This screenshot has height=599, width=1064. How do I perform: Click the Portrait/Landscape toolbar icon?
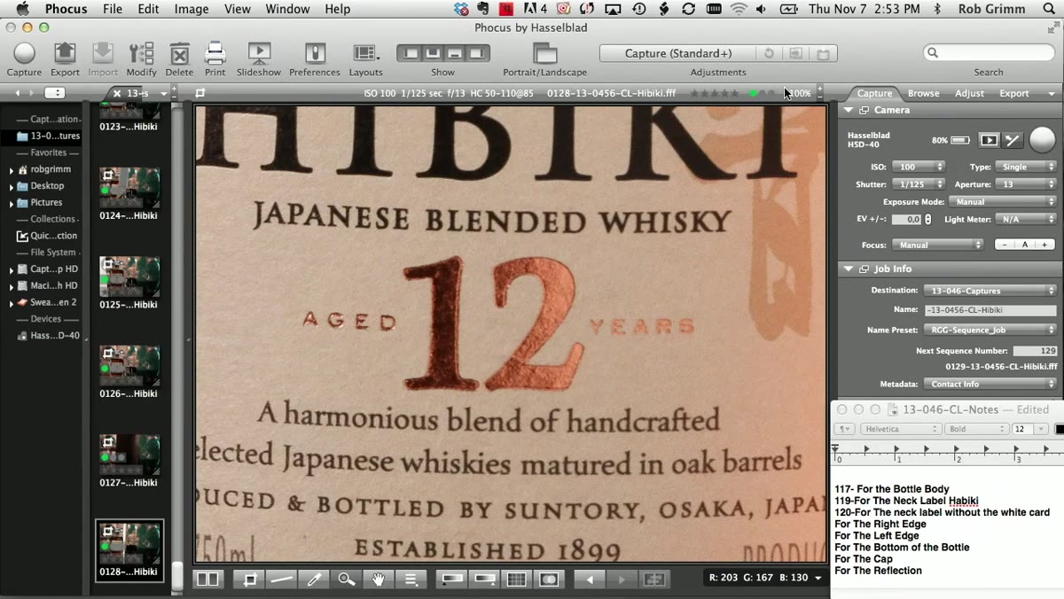click(544, 53)
